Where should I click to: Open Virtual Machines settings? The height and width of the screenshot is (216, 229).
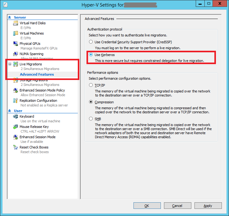tap(32, 33)
